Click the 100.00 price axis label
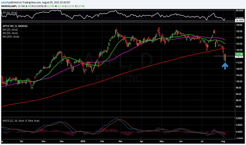The image size is (246, 145). tap(239, 81)
